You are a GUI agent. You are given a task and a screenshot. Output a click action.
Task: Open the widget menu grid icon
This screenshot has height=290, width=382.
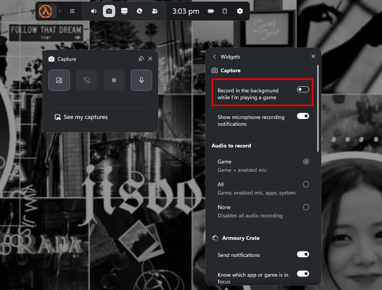[72, 11]
